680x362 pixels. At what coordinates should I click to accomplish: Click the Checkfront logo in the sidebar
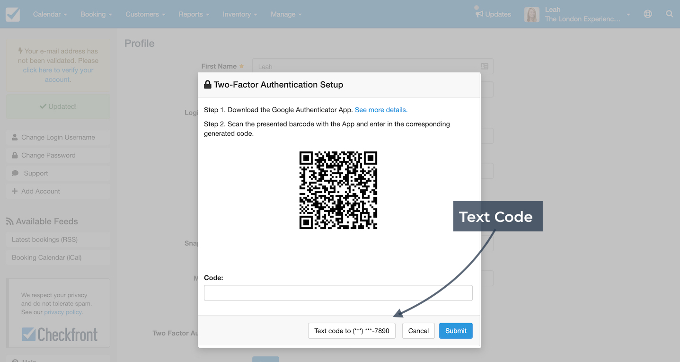[60, 335]
